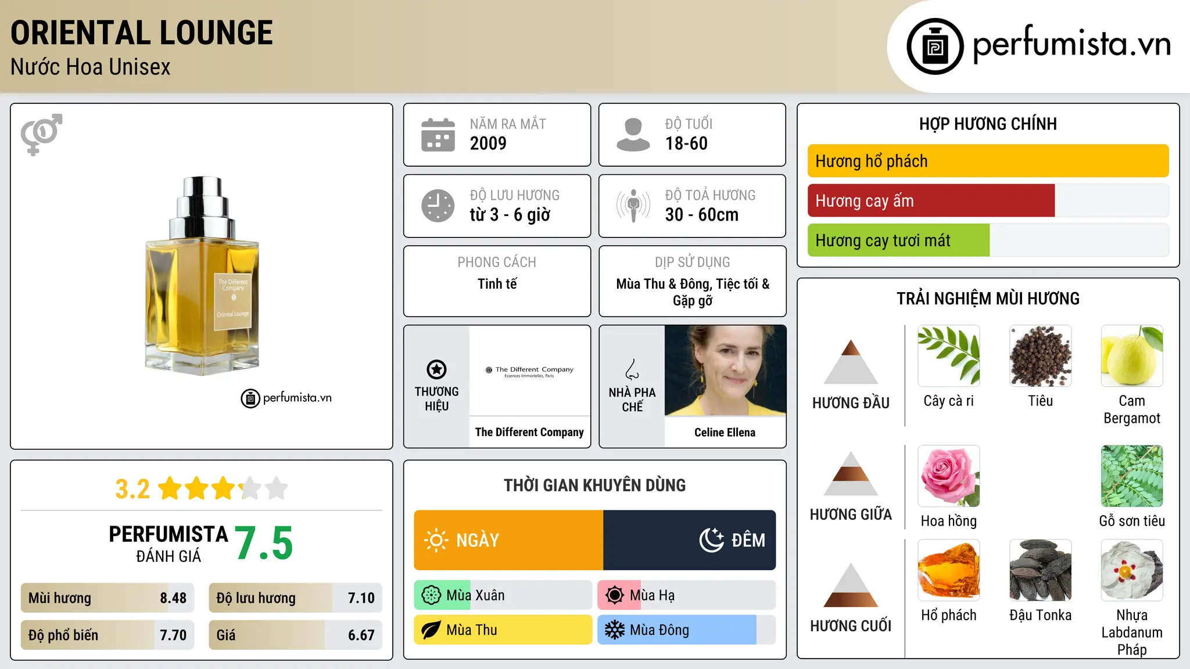Click the Perfumista score 7.5
Screen dimensions: 1190x669
point(264,543)
